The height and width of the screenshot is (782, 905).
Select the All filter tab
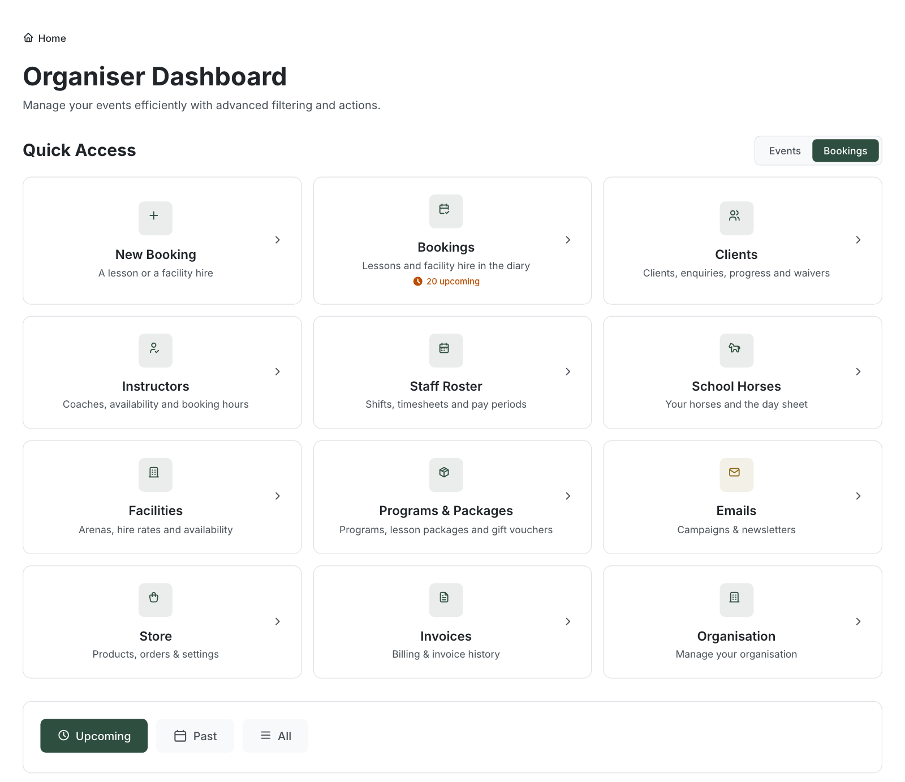275,736
